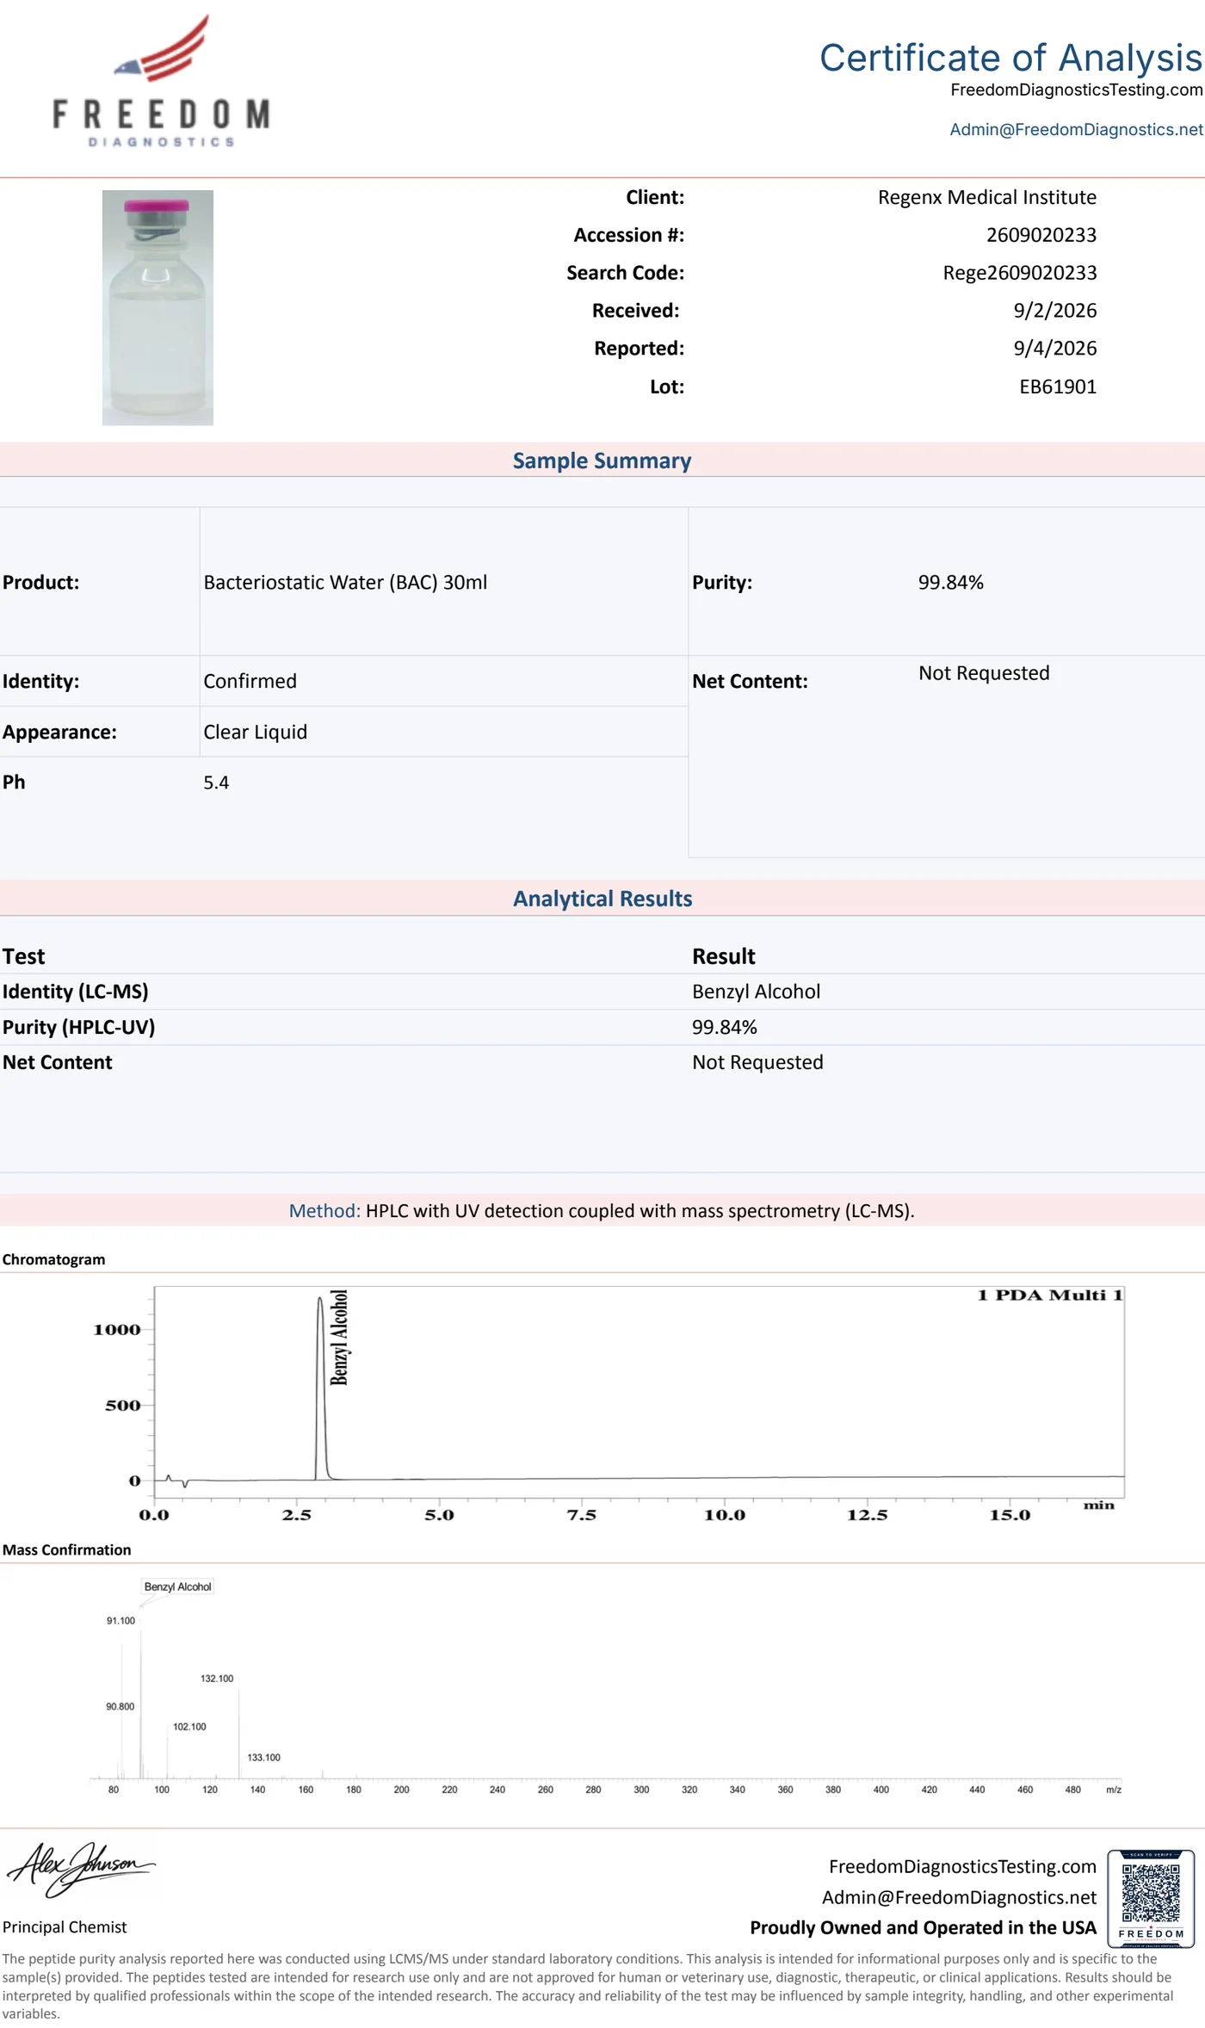Click the Benzyl Alcohol peak label in chromatogram

pyautogui.click(x=339, y=1337)
